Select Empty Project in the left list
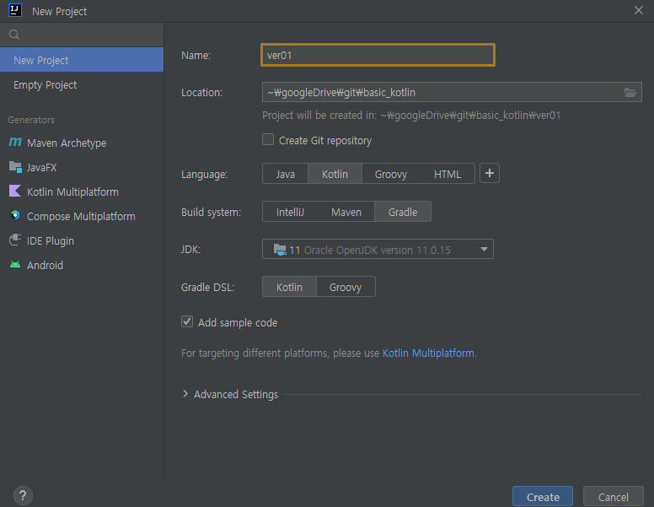 coord(82,84)
